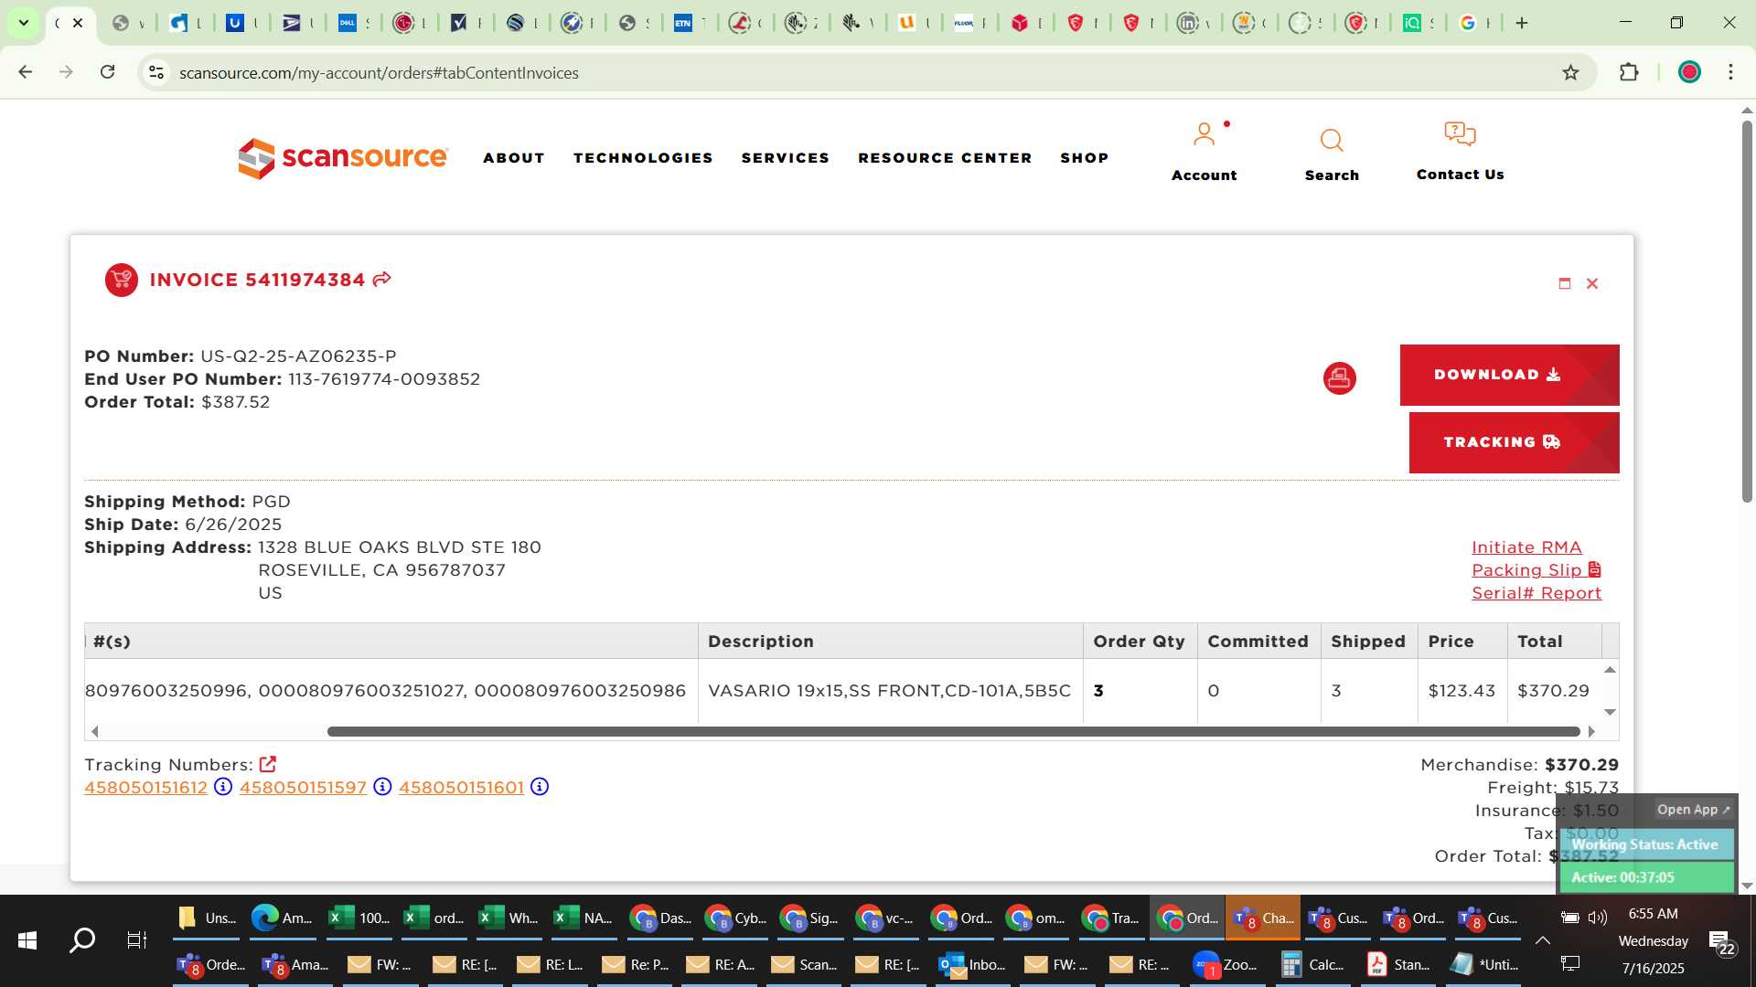This screenshot has width=1756, height=987.
Task: Click the line items table horizontal scrollbar
Action: (x=953, y=731)
